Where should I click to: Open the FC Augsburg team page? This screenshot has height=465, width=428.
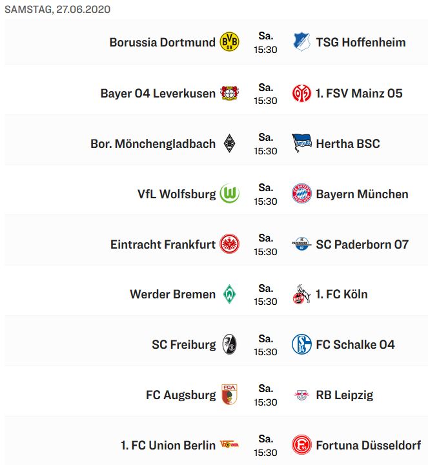(181, 395)
